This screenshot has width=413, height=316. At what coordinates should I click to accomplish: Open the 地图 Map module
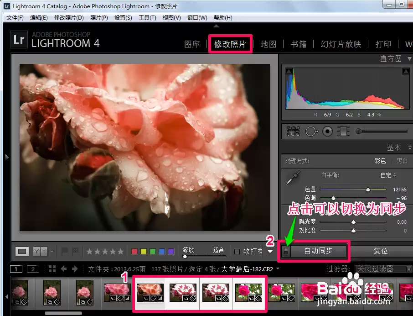pos(268,44)
